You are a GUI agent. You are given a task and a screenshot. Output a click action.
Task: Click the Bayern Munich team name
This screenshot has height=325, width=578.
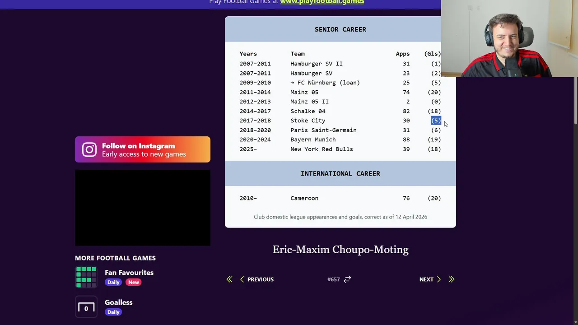tap(313, 139)
